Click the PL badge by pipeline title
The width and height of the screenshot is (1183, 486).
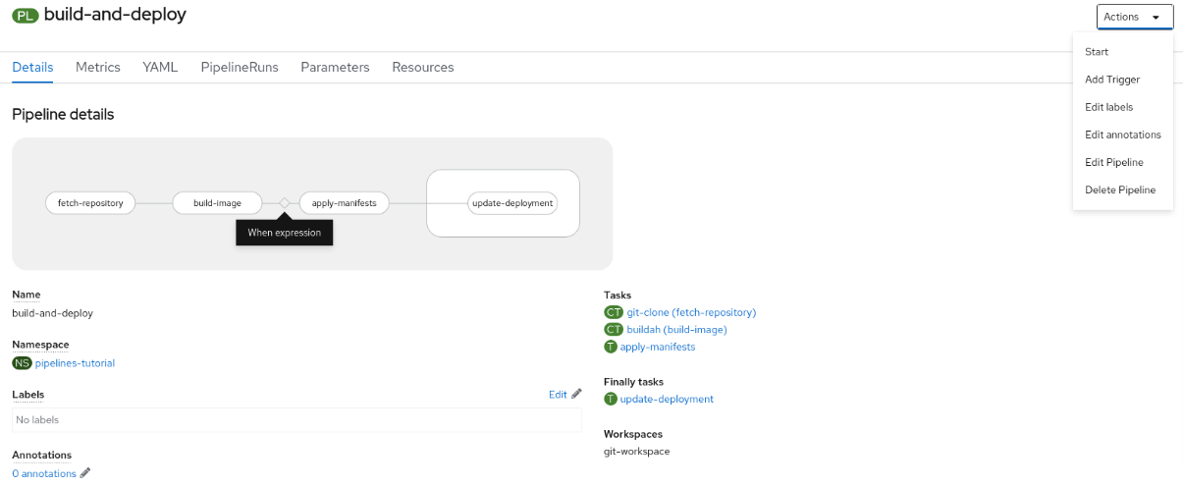coord(26,16)
